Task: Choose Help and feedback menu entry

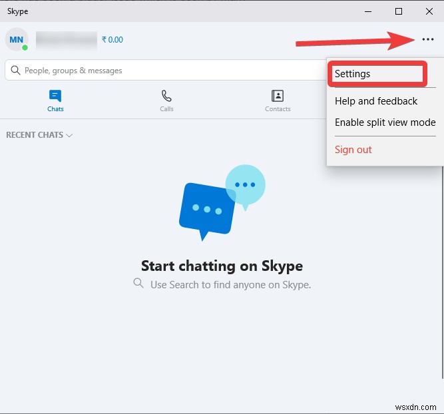Action: (375, 101)
